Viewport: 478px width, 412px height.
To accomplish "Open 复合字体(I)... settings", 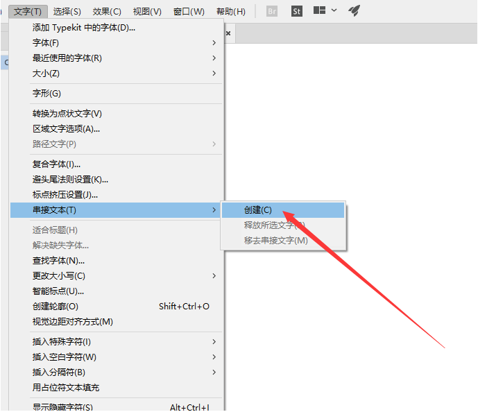I will pyautogui.click(x=117, y=164).
